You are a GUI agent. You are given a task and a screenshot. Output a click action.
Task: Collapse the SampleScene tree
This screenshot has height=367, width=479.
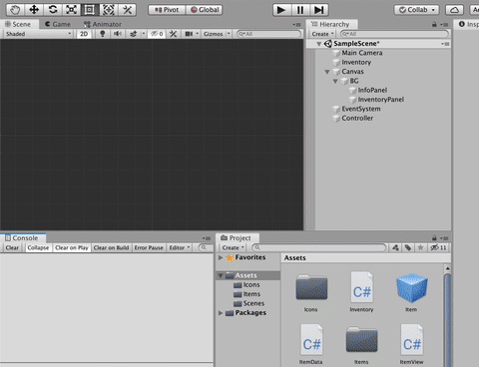(318, 44)
